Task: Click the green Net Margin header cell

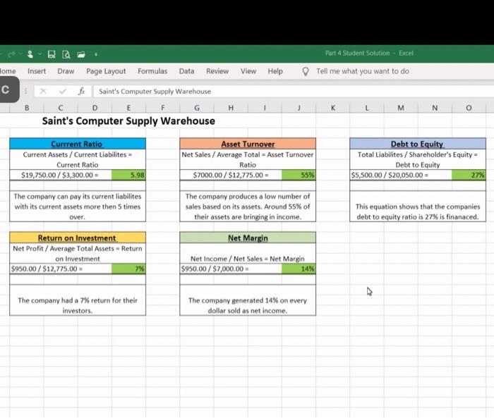Action: pos(248,238)
